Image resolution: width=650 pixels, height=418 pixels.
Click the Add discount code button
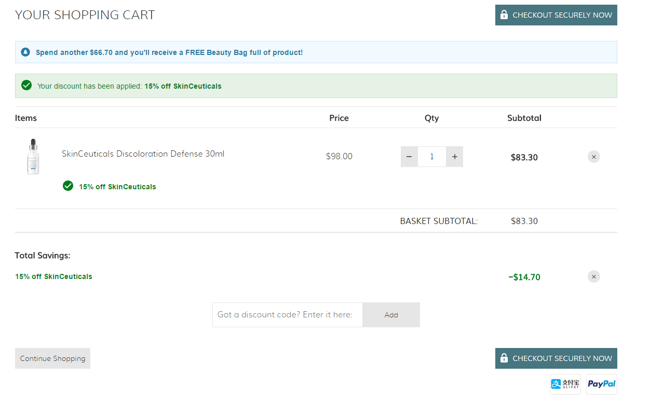391,315
